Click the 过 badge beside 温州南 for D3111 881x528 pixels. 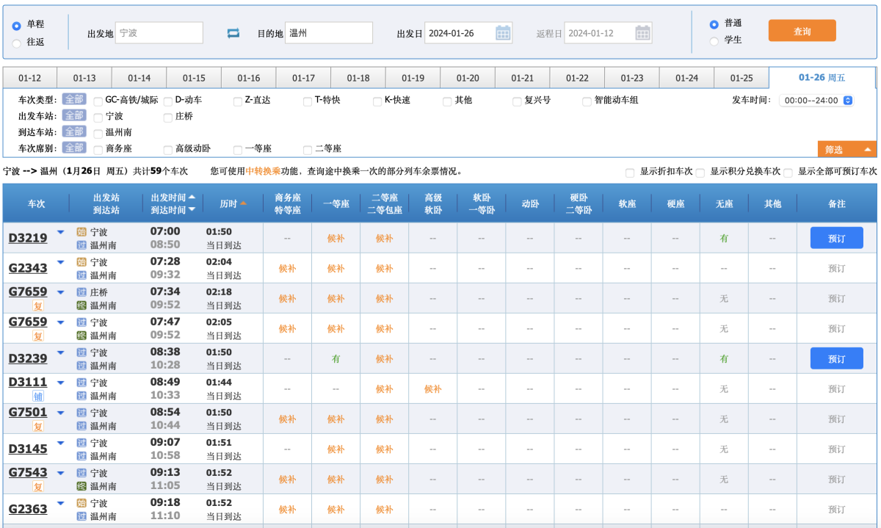[x=82, y=396]
